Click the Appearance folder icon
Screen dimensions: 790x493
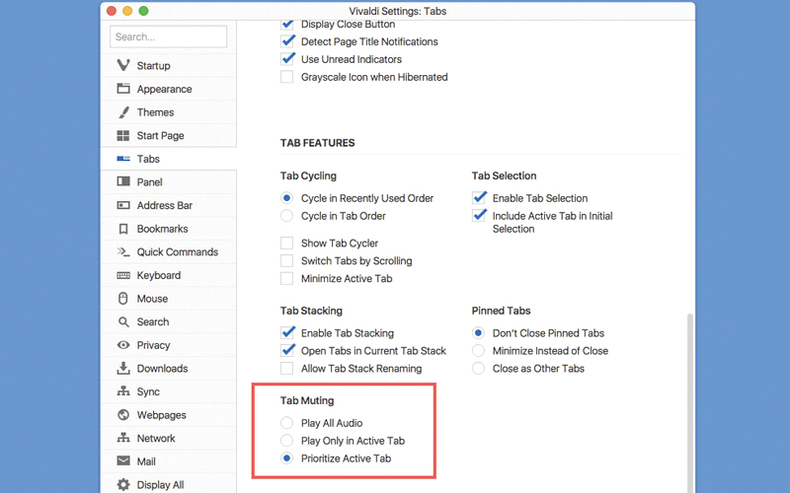[x=123, y=89]
